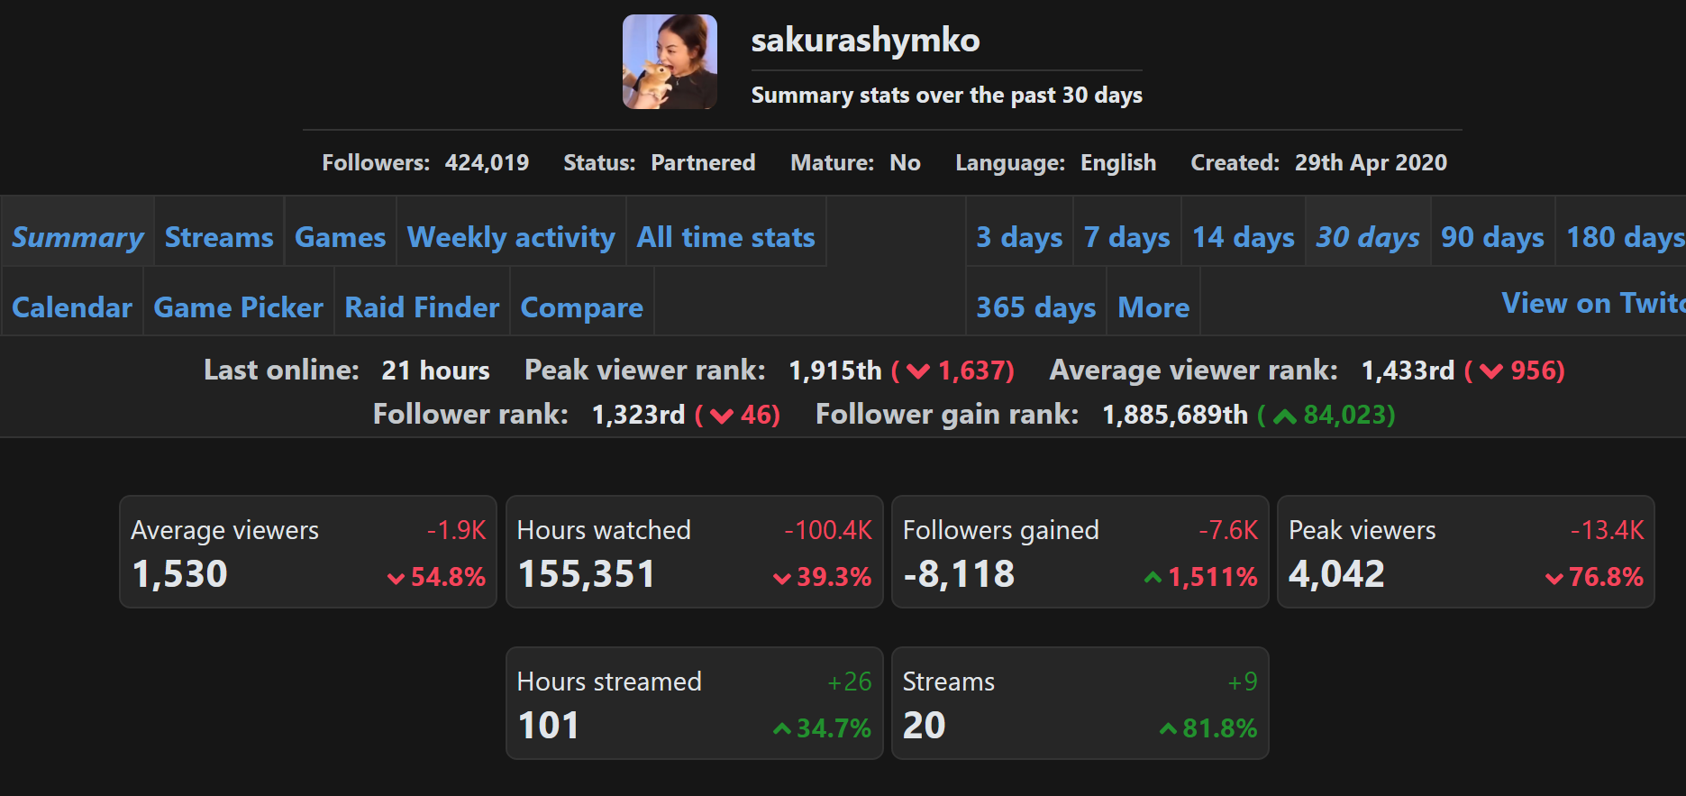Go to the Game Picker tab

(x=239, y=307)
